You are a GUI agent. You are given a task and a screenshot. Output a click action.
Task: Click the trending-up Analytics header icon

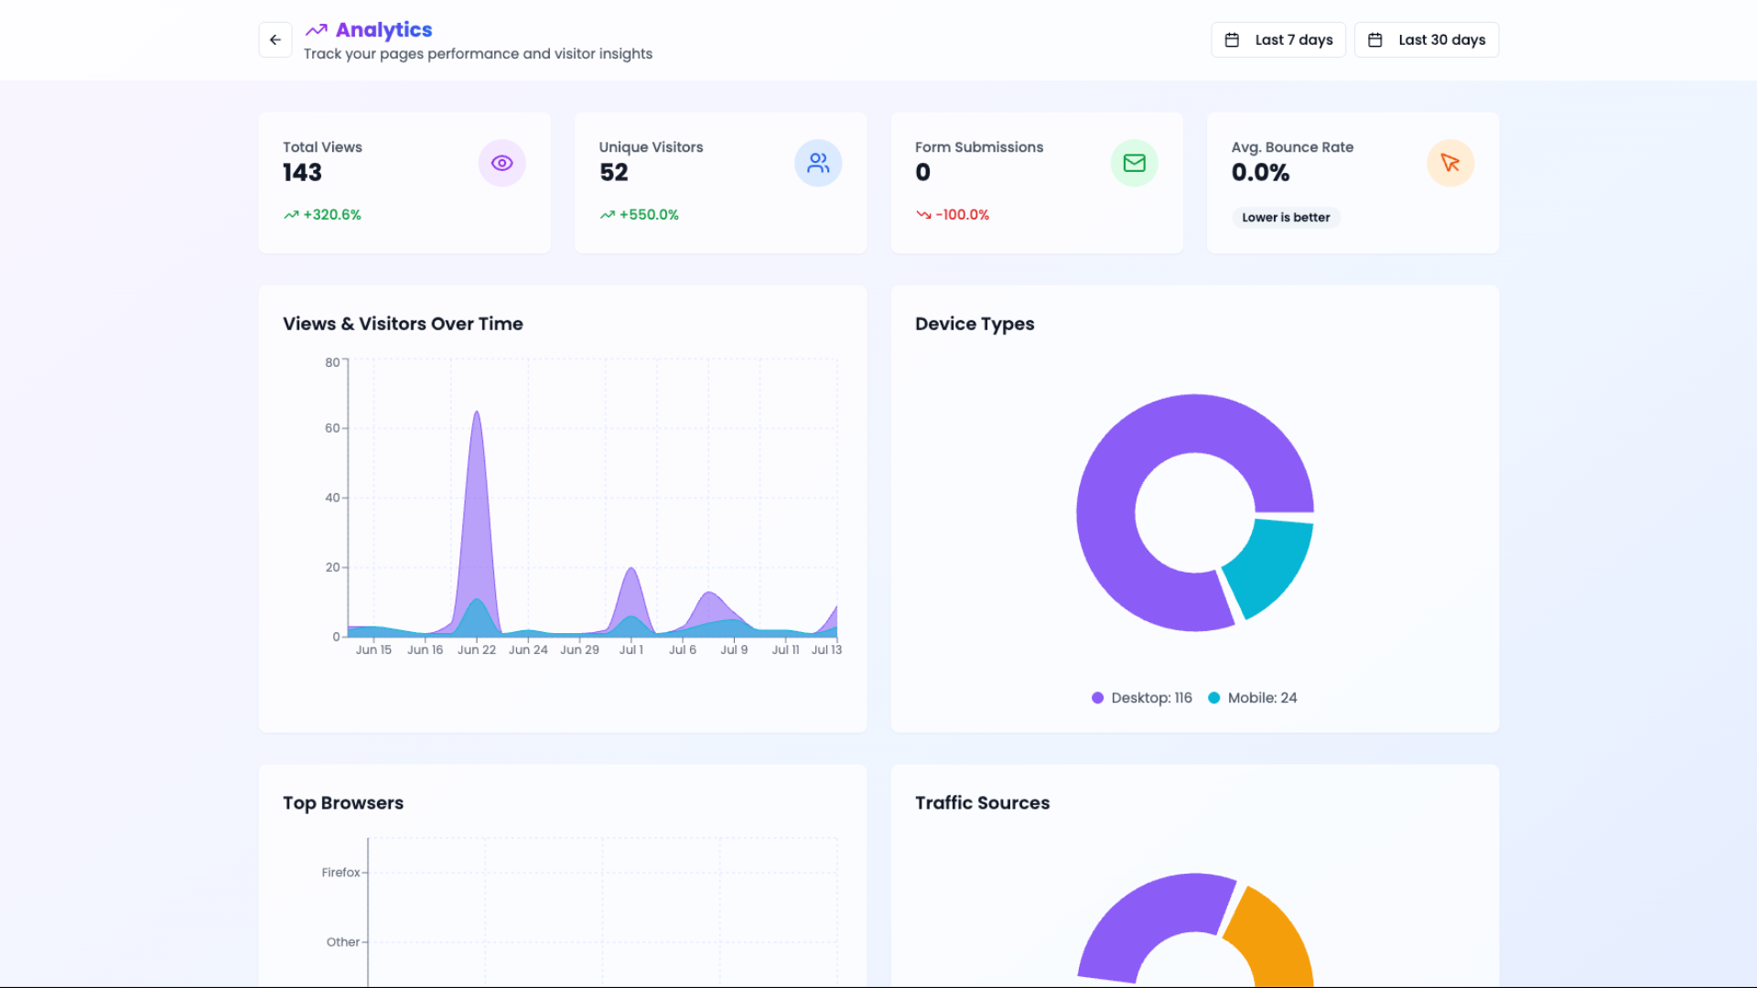pyautogui.click(x=317, y=30)
